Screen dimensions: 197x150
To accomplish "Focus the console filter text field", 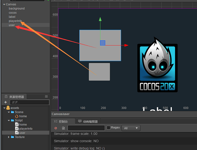I will click(86, 128).
